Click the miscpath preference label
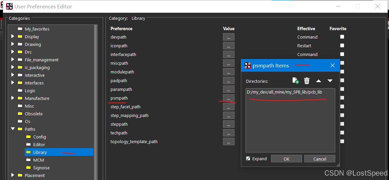 pos(119,63)
